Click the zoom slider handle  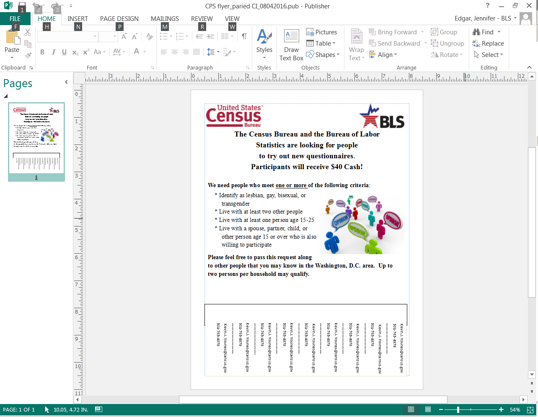click(x=458, y=409)
